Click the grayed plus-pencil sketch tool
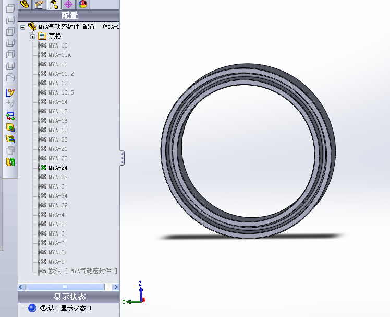390x317 pixels. click(10, 104)
